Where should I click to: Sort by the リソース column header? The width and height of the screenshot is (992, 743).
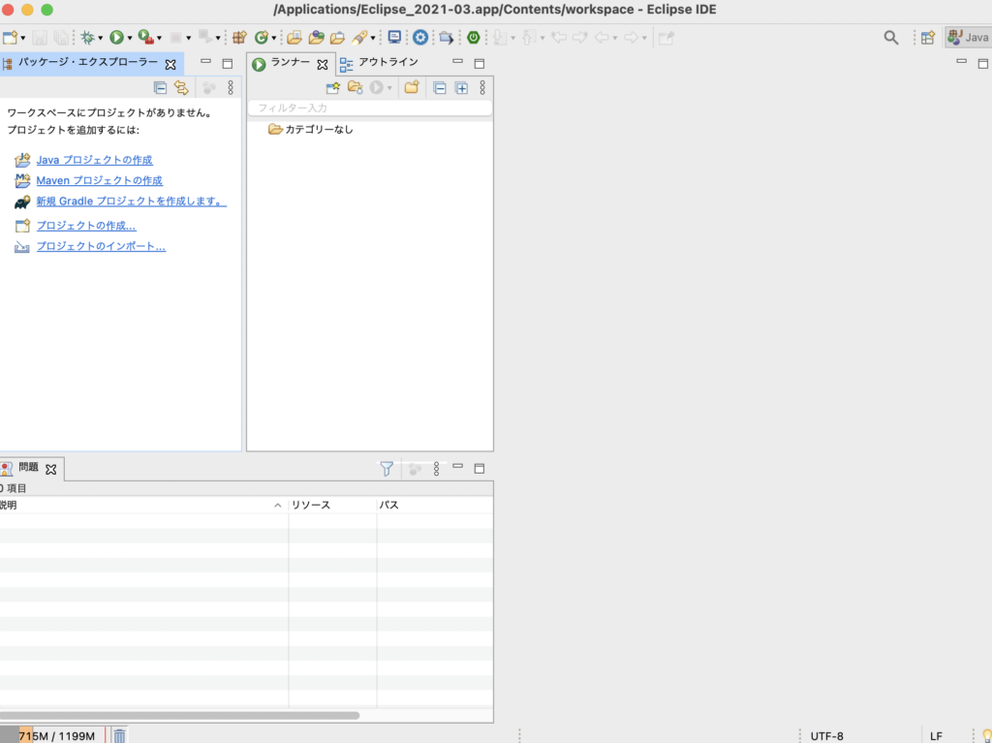tap(333, 505)
